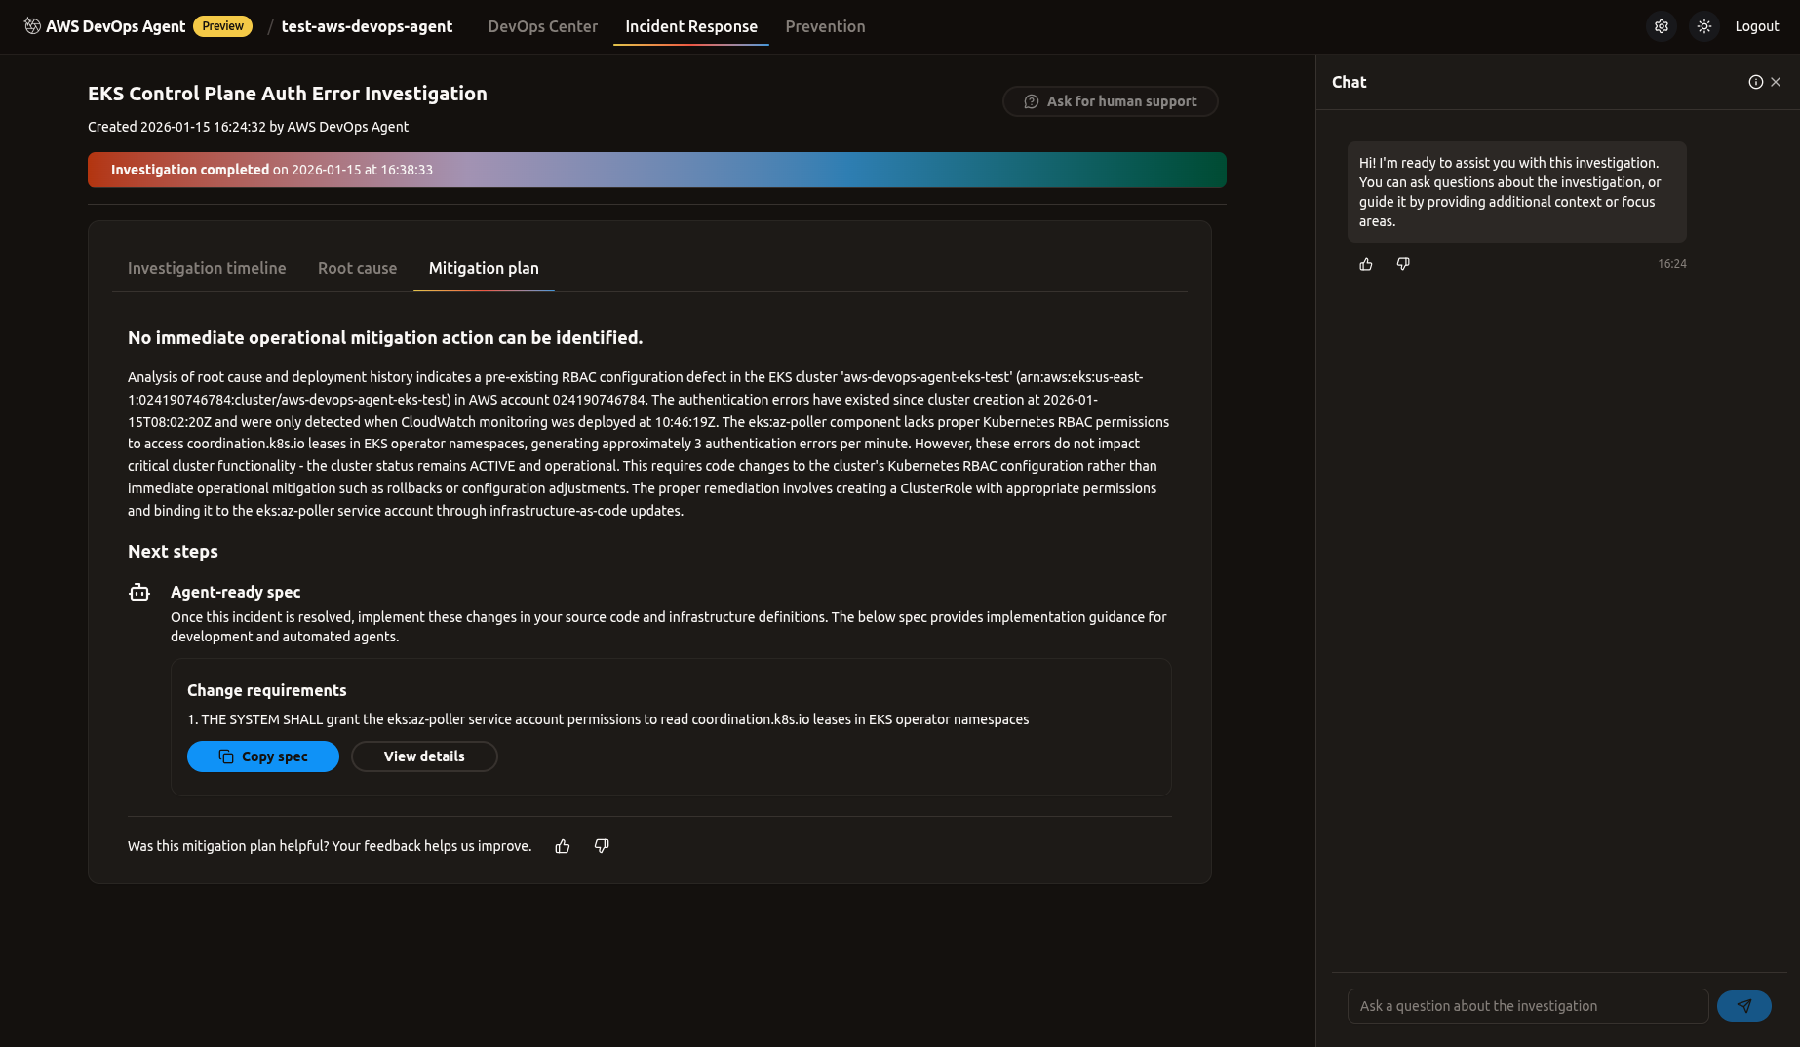Dislike the chat assistant's greeting message

point(1403,264)
